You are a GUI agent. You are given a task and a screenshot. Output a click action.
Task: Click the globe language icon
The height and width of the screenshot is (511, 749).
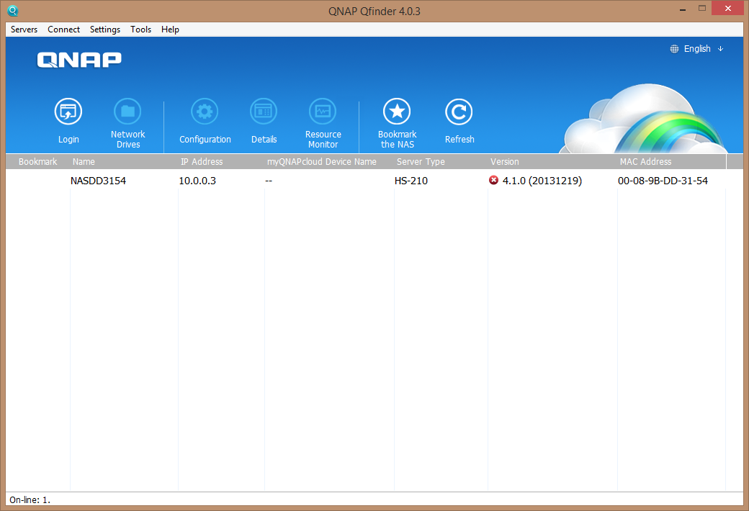point(674,49)
